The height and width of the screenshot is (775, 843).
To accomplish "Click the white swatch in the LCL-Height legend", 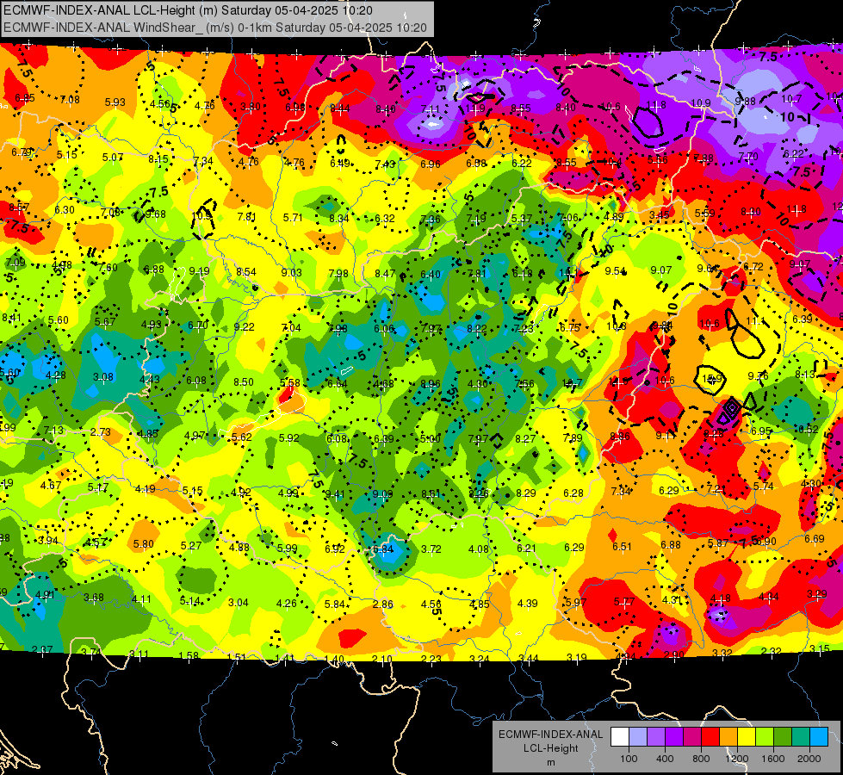I will point(620,737).
